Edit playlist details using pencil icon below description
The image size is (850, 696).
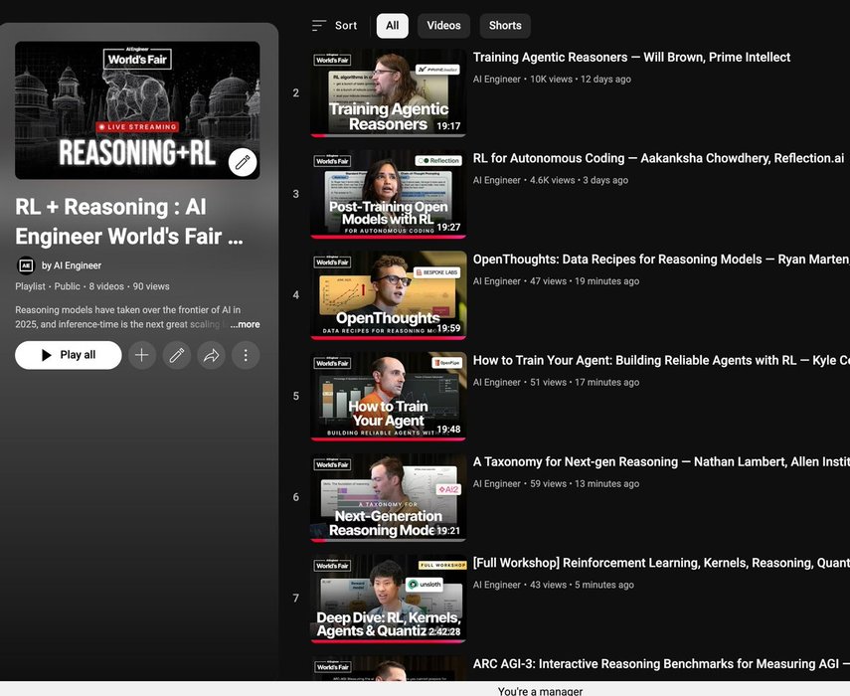click(x=177, y=355)
